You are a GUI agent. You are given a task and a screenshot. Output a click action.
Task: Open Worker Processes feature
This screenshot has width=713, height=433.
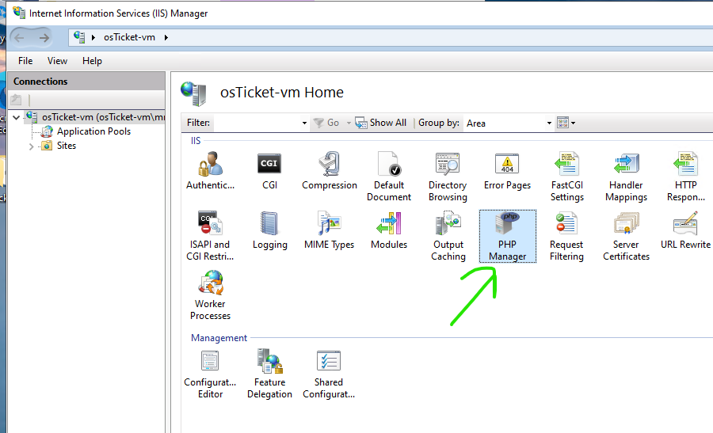pyautogui.click(x=210, y=295)
